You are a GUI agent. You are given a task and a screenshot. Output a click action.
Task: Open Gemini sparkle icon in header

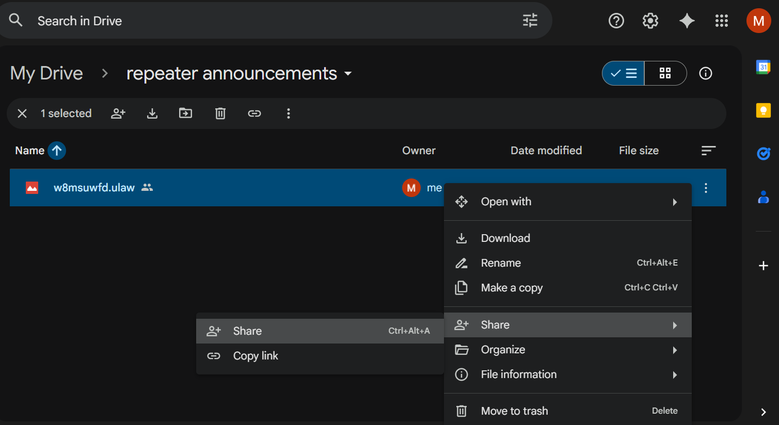click(x=687, y=21)
